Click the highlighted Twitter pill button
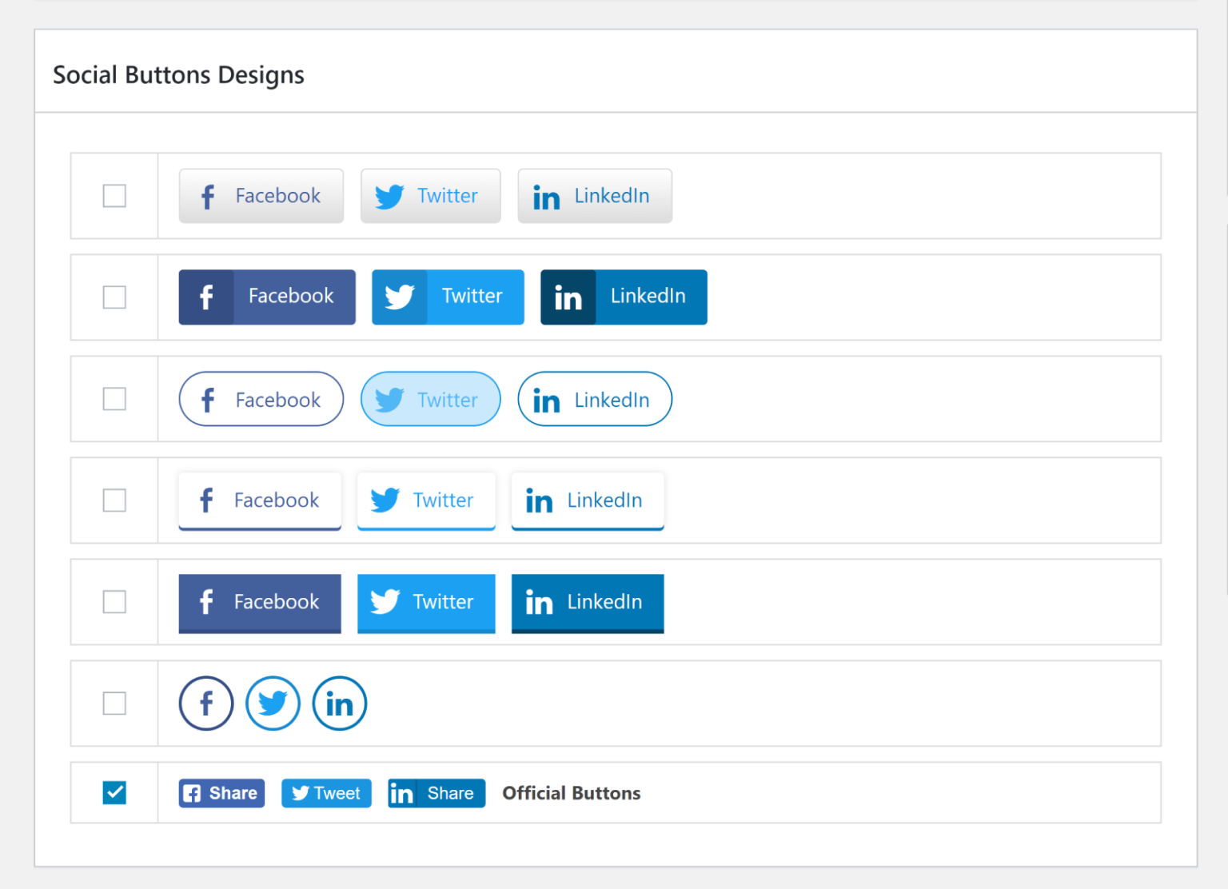The height and width of the screenshot is (889, 1228). click(x=430, y=399)
